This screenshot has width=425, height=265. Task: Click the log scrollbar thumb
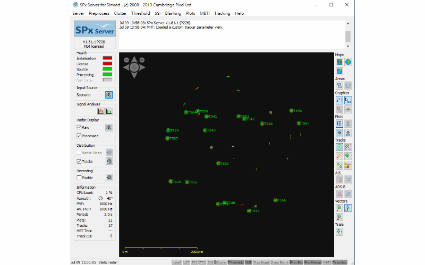[x=348, y=37]
